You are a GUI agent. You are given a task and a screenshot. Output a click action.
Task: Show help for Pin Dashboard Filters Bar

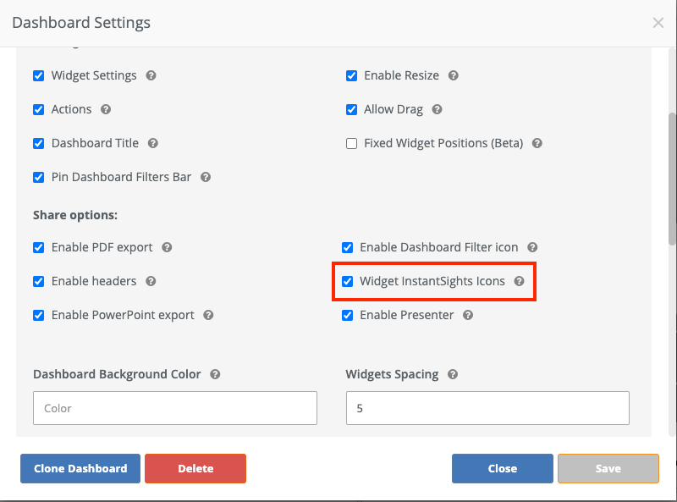[206, 177]
